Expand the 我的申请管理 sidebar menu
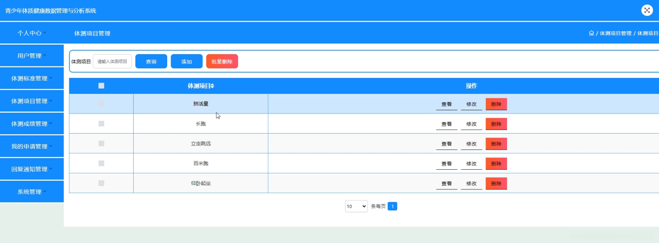659x243 pixels. click(x=32, y=146)
